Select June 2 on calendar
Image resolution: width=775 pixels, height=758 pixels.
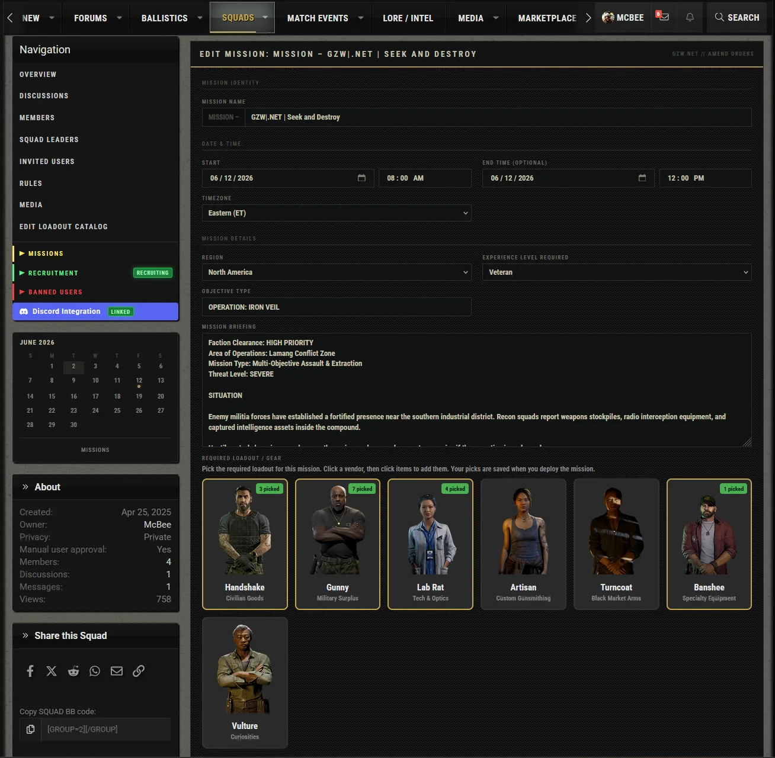pos(73,367)
